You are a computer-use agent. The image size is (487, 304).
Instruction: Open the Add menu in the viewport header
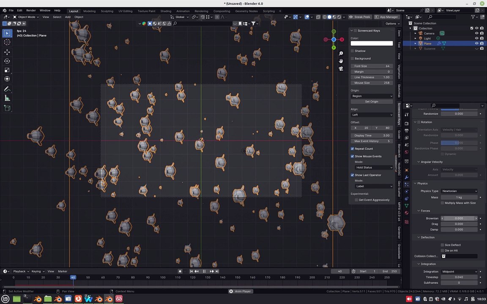coord(68,17)
